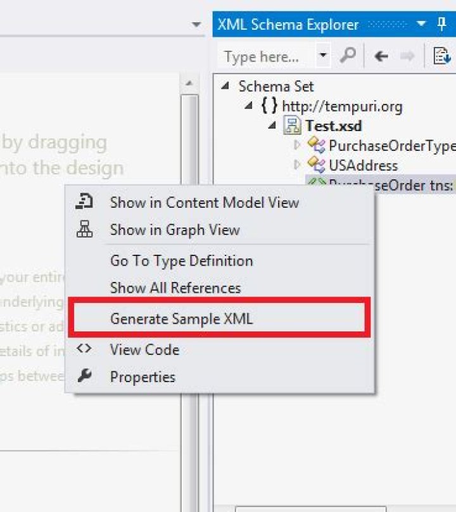Click the forward arrow in Schema Explorer
Screen dimensions: 456x512
[407, 56]
